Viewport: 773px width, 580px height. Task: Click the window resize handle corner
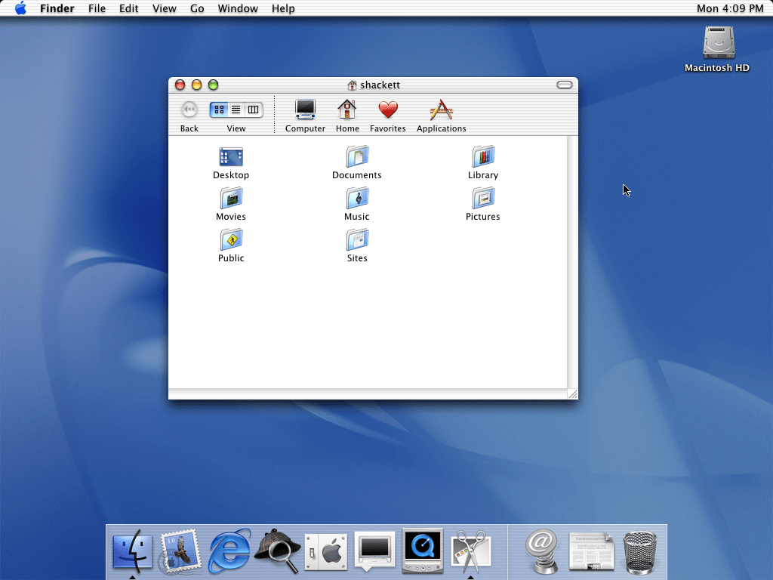572,394
